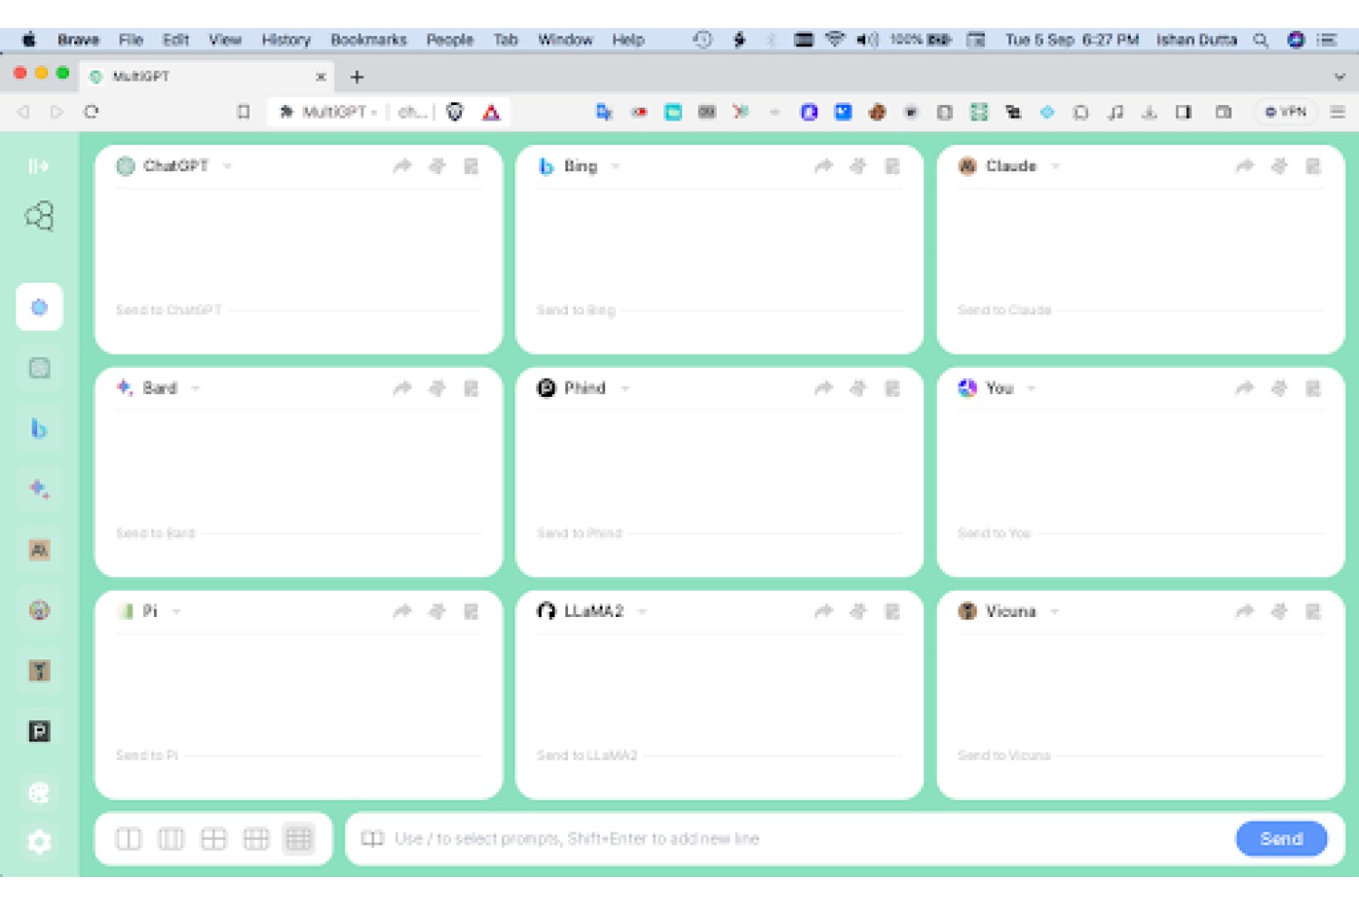Viewport: 1359px width, 906px height.
Task: Select the Bard sparkle icon in sidebar
Action: point(39,489)
